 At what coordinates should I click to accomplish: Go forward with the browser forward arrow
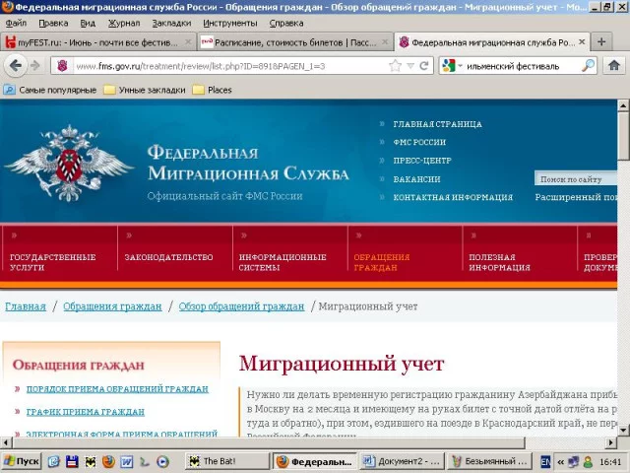(x=35, y=66)
